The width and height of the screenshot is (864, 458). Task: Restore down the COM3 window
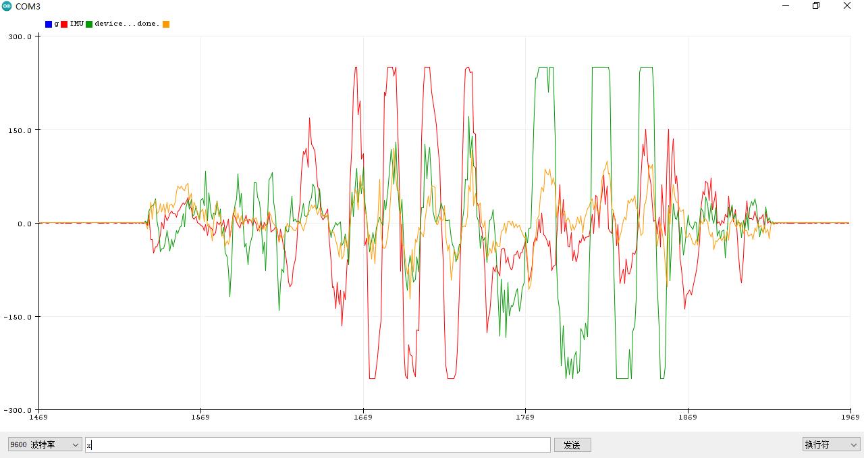[816, 6]
